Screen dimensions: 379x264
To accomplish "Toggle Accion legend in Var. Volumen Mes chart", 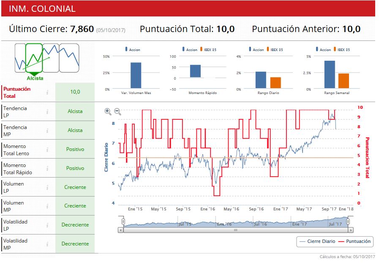I will click(133, 49).
